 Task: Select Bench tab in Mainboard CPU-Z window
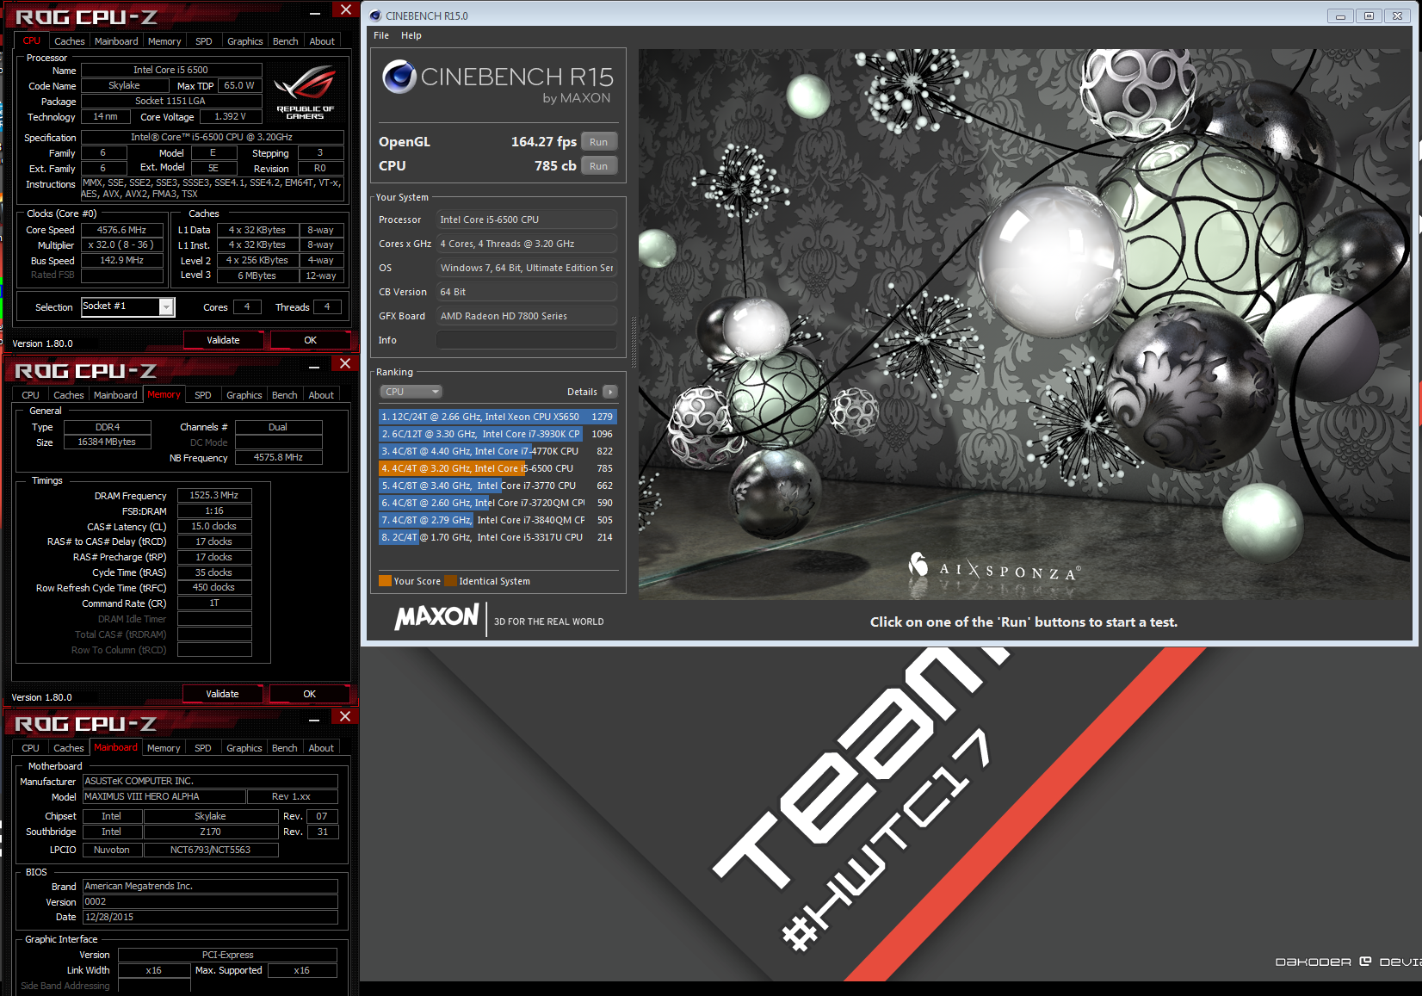[x=285, y=748]
